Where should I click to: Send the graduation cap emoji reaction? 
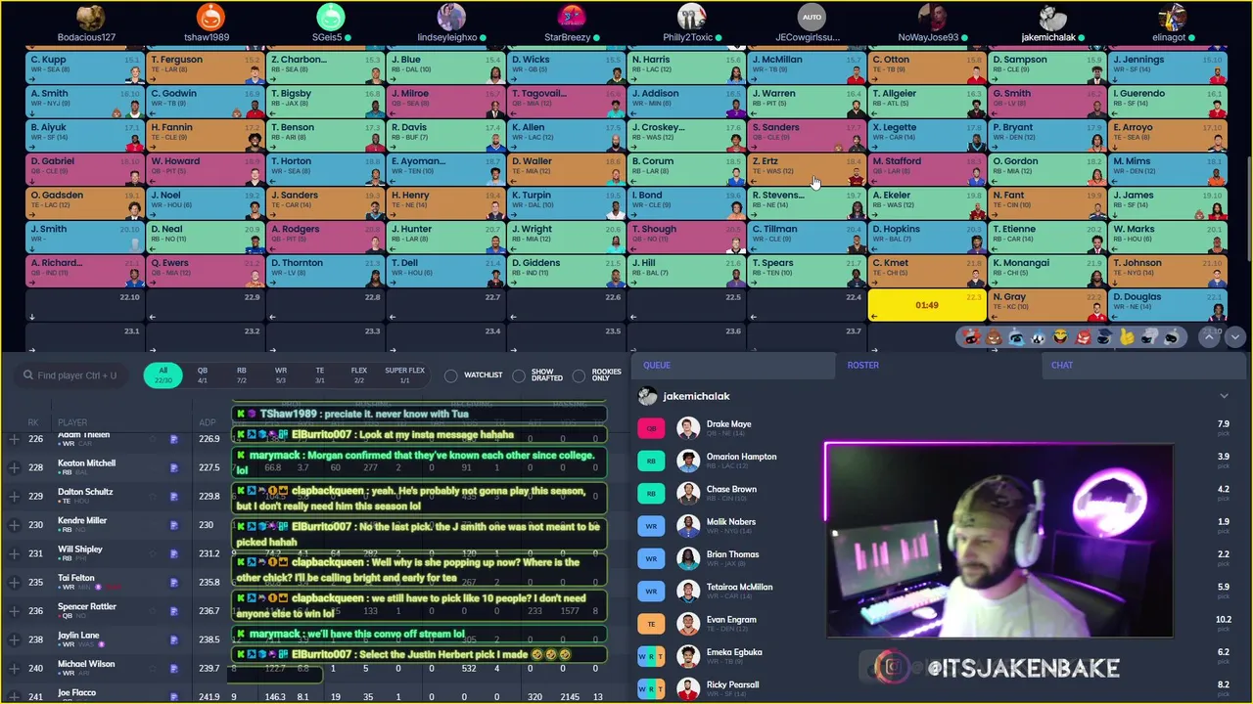(x=1105, y=337)
